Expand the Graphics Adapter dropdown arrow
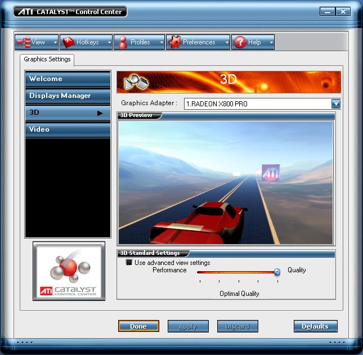This screenshot has height=355, width=363. 335,104
